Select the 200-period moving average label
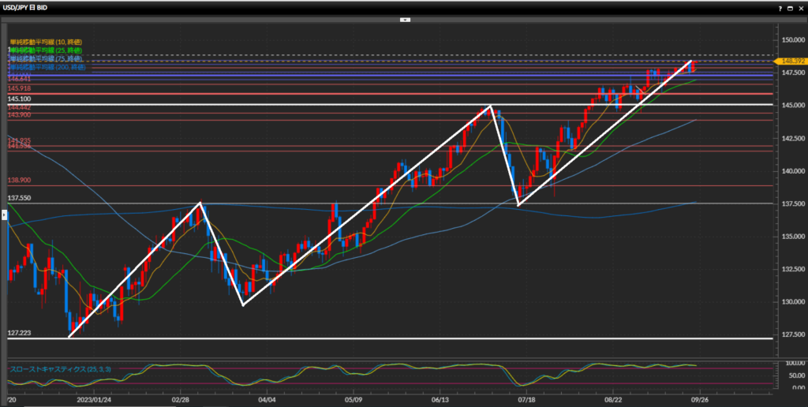Image resolution: width=808 pixels, height=407 pixels. point(47,68)
